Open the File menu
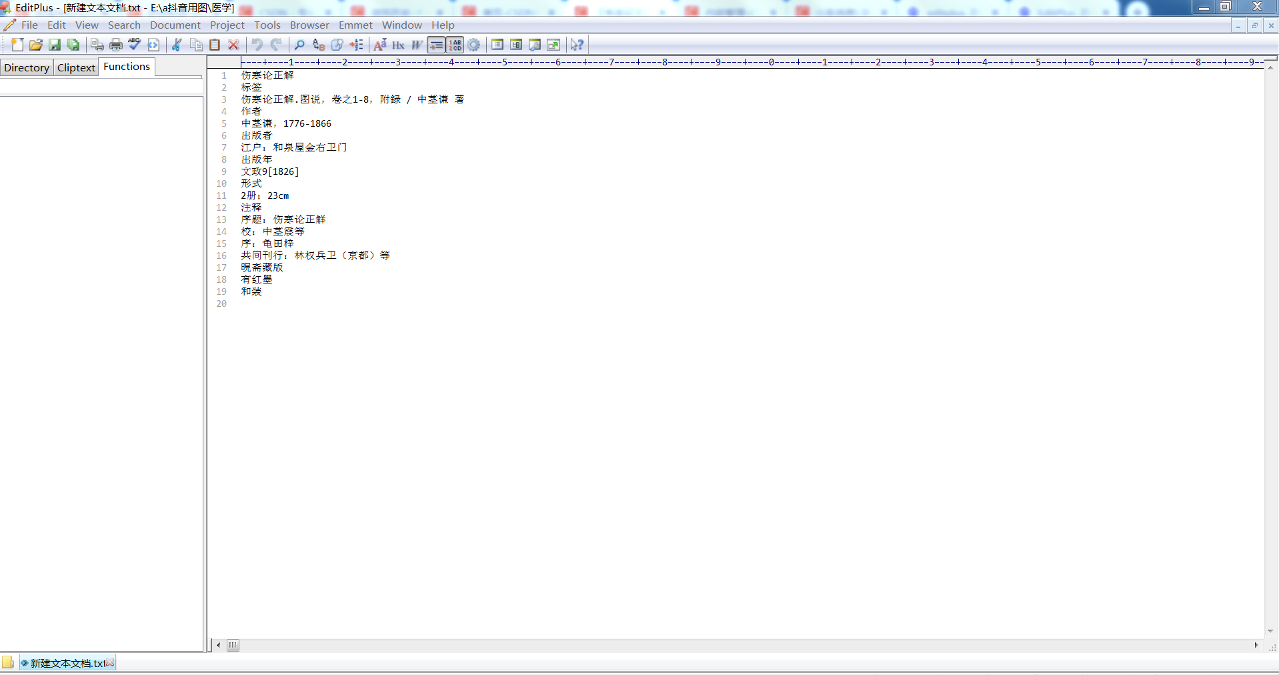 tap(29, 25)
